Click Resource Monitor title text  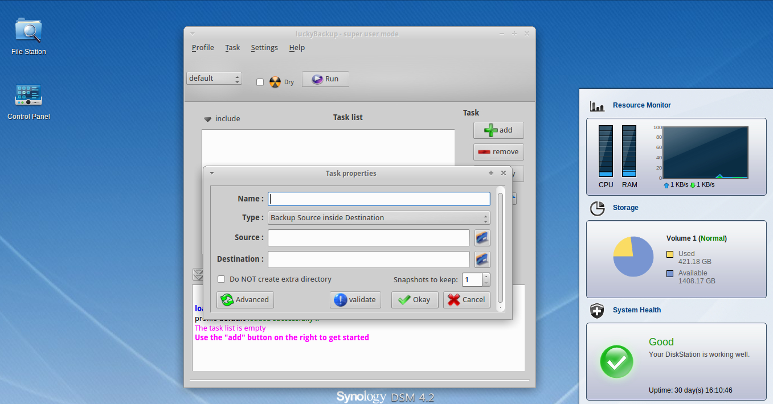(x=642, y=105)
